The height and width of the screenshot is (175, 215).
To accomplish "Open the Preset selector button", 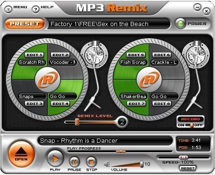I will (25, 24).
